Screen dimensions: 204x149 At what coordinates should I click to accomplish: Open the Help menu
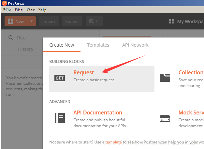click(x=42, y=10)
